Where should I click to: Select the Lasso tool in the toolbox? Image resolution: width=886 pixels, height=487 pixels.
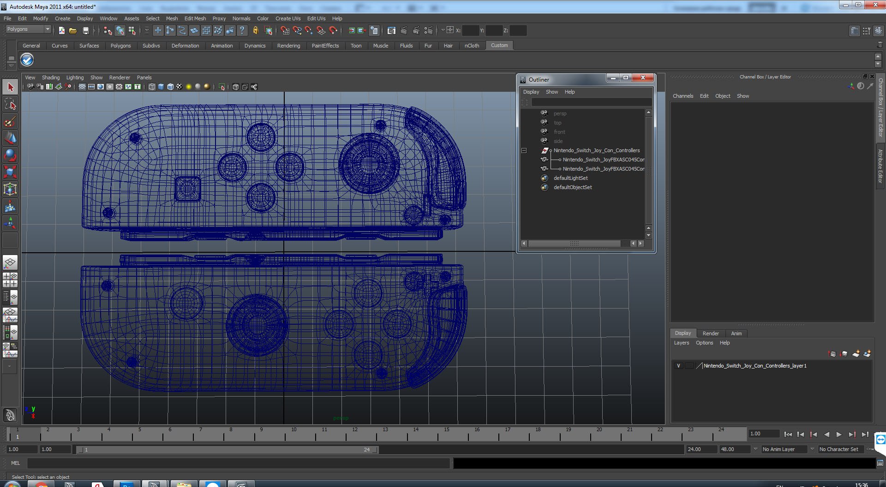(x=10, y=105)
